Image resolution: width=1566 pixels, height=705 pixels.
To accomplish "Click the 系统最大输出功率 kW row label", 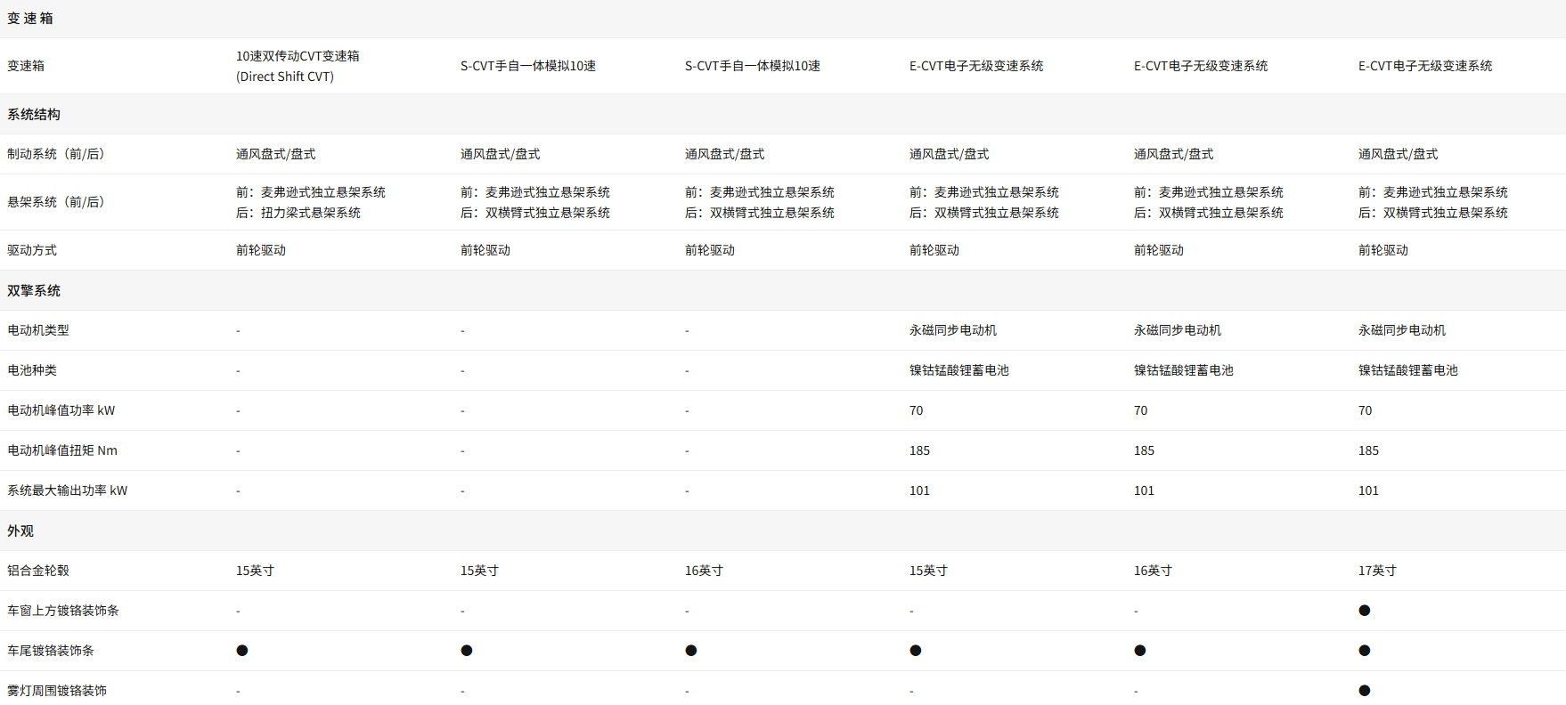I will tap(68, 490).
